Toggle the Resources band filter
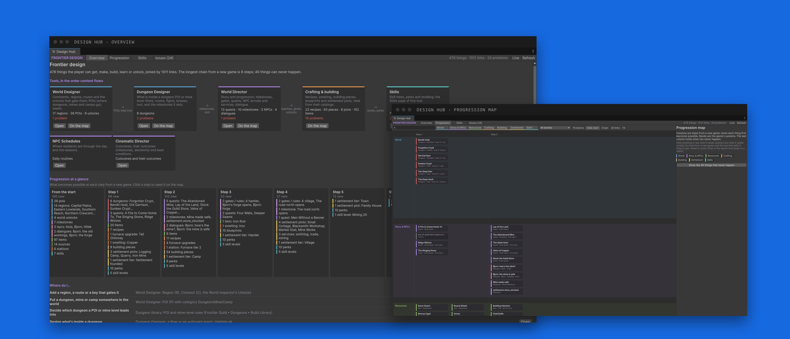790x339 pixels. coord(475,128)
